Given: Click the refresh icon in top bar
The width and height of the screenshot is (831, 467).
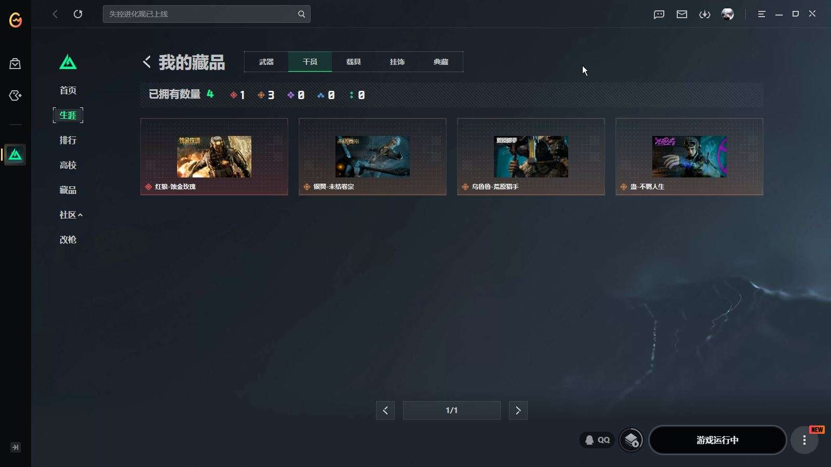Looking at the screenshot, I should (x=78, y=14).
